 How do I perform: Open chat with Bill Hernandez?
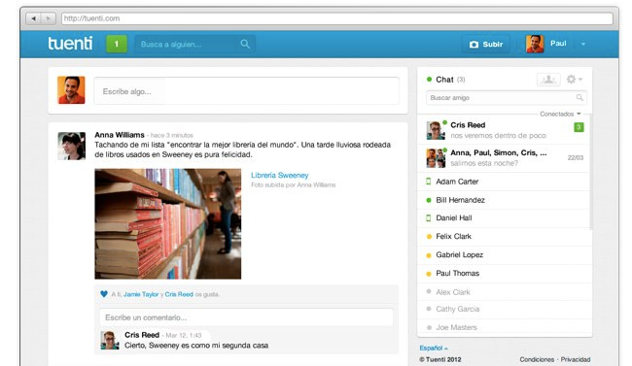[505, 200]
